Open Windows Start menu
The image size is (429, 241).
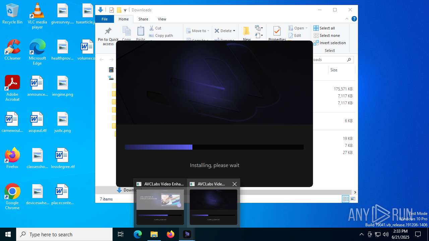8,234
